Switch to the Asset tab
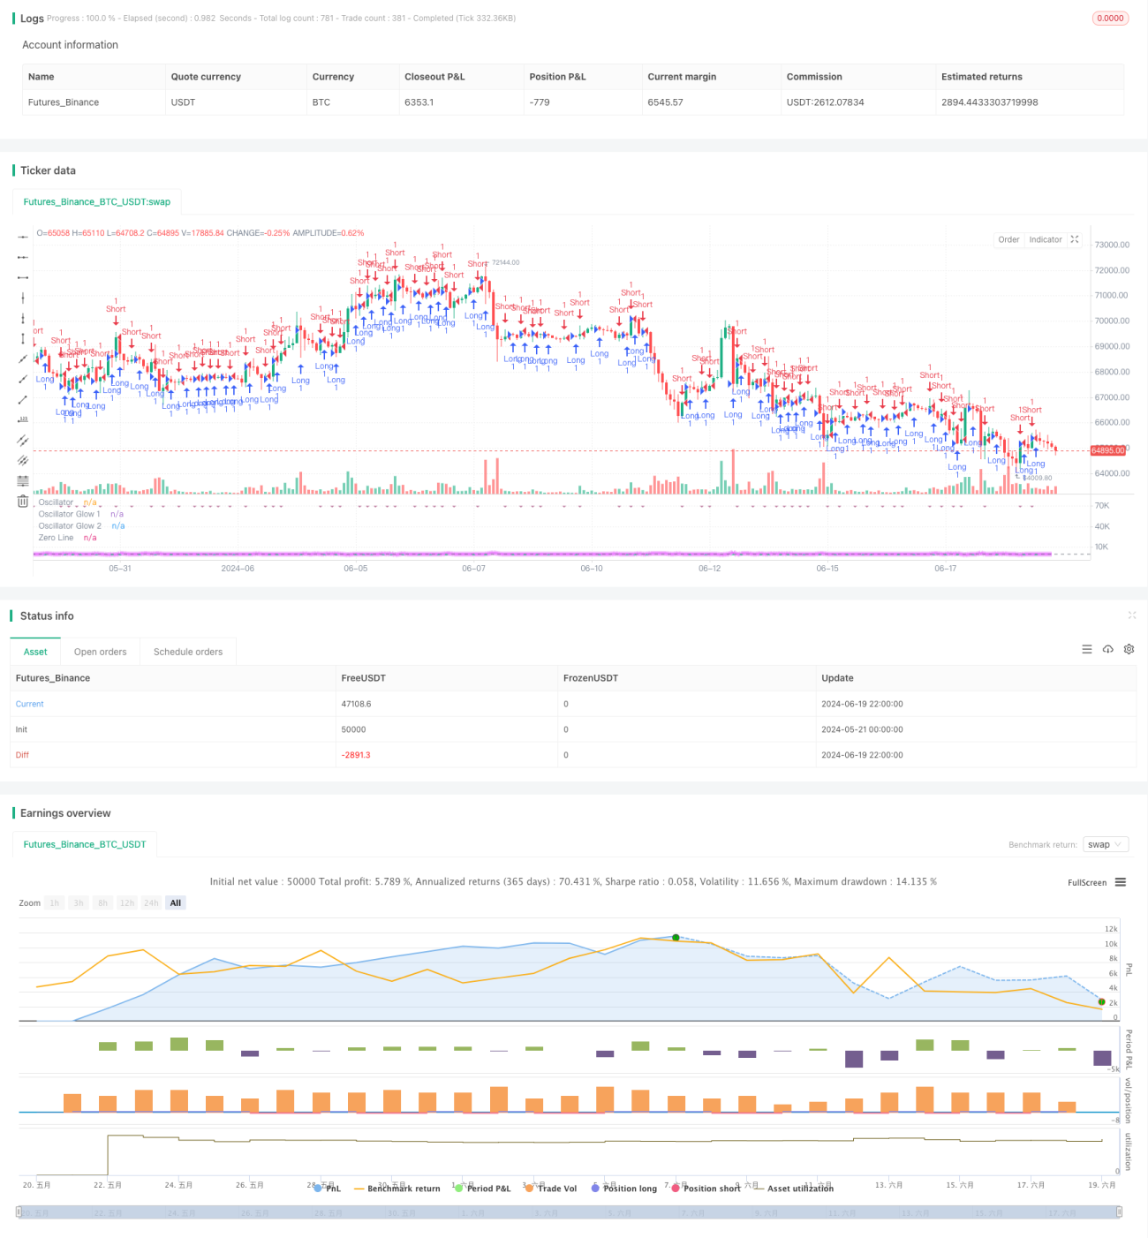The image size is (1148, 1238). pos(35,652)
